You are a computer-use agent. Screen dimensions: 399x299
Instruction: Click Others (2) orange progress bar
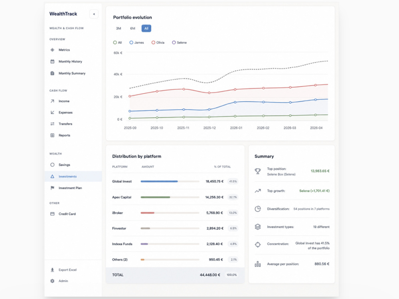pyautogui.click(x=142, y=260)
